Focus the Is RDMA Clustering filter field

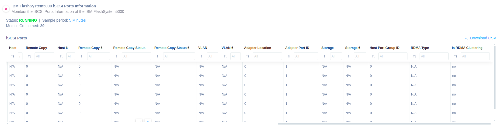tap(475, 56)
